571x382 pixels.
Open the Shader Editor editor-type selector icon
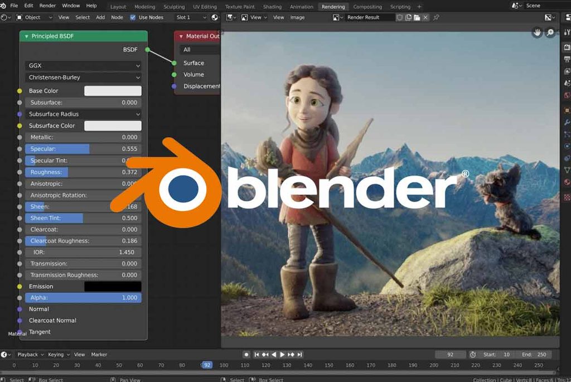pos(5,17)
